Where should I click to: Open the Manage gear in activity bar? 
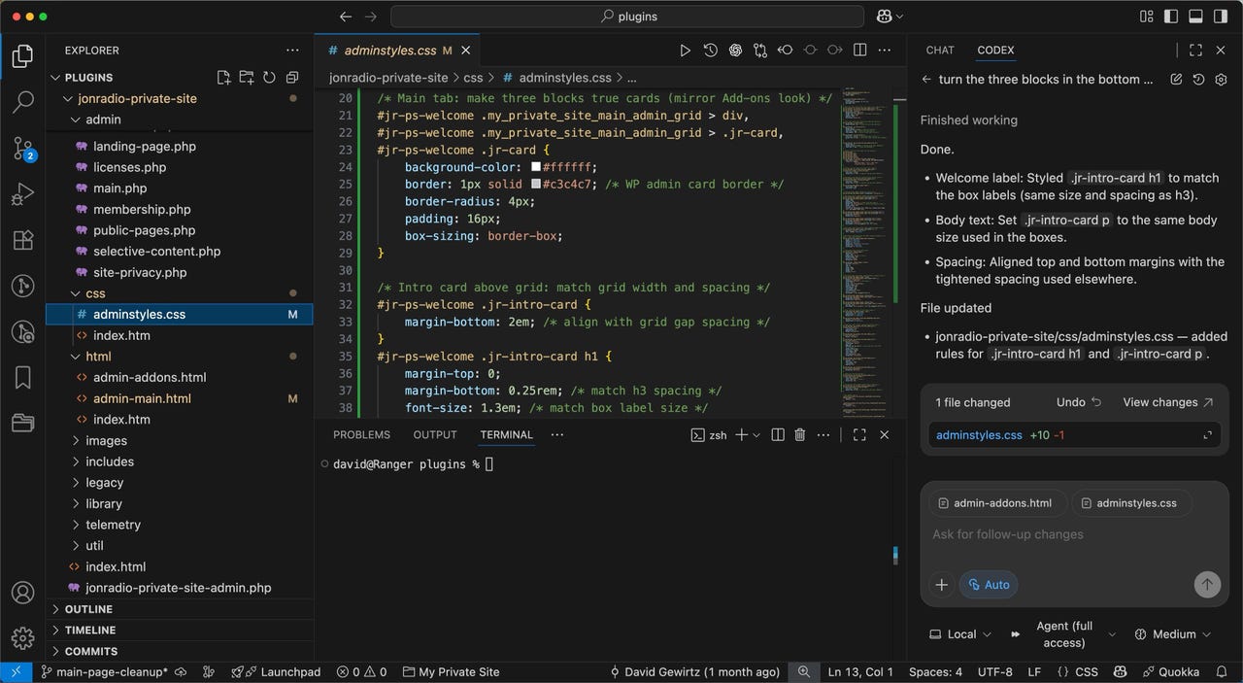[22, 638]
